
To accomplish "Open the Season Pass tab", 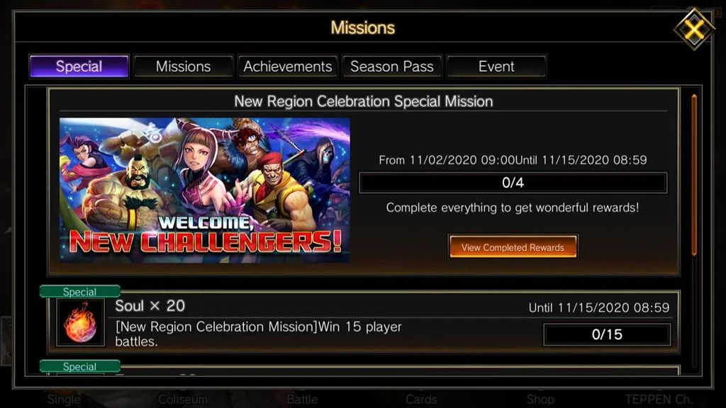I will tap(391, 67).
